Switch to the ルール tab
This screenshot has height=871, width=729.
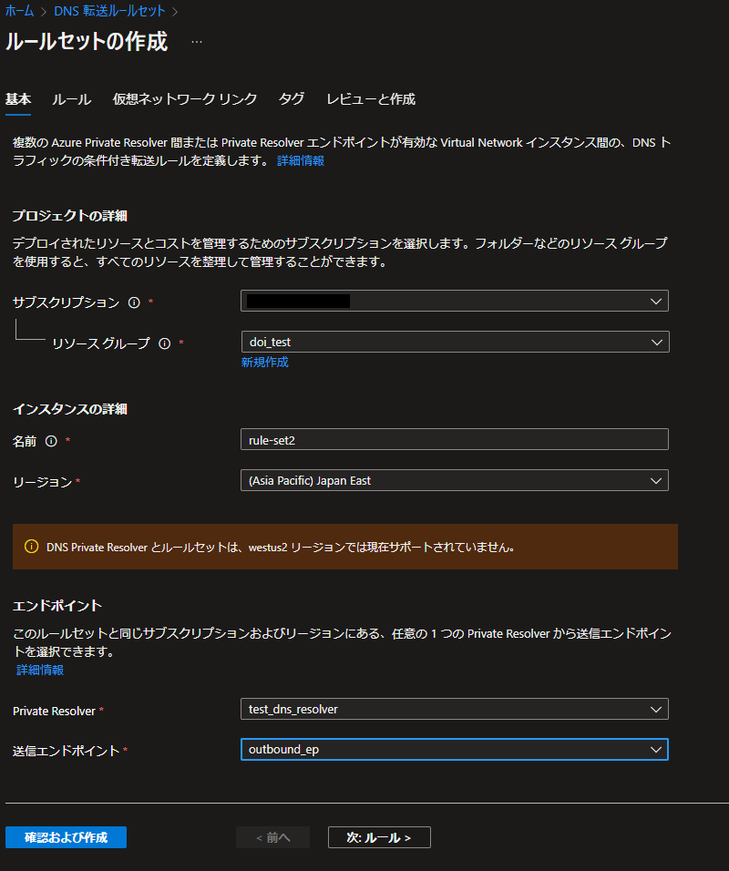click(x=72, y=99)
